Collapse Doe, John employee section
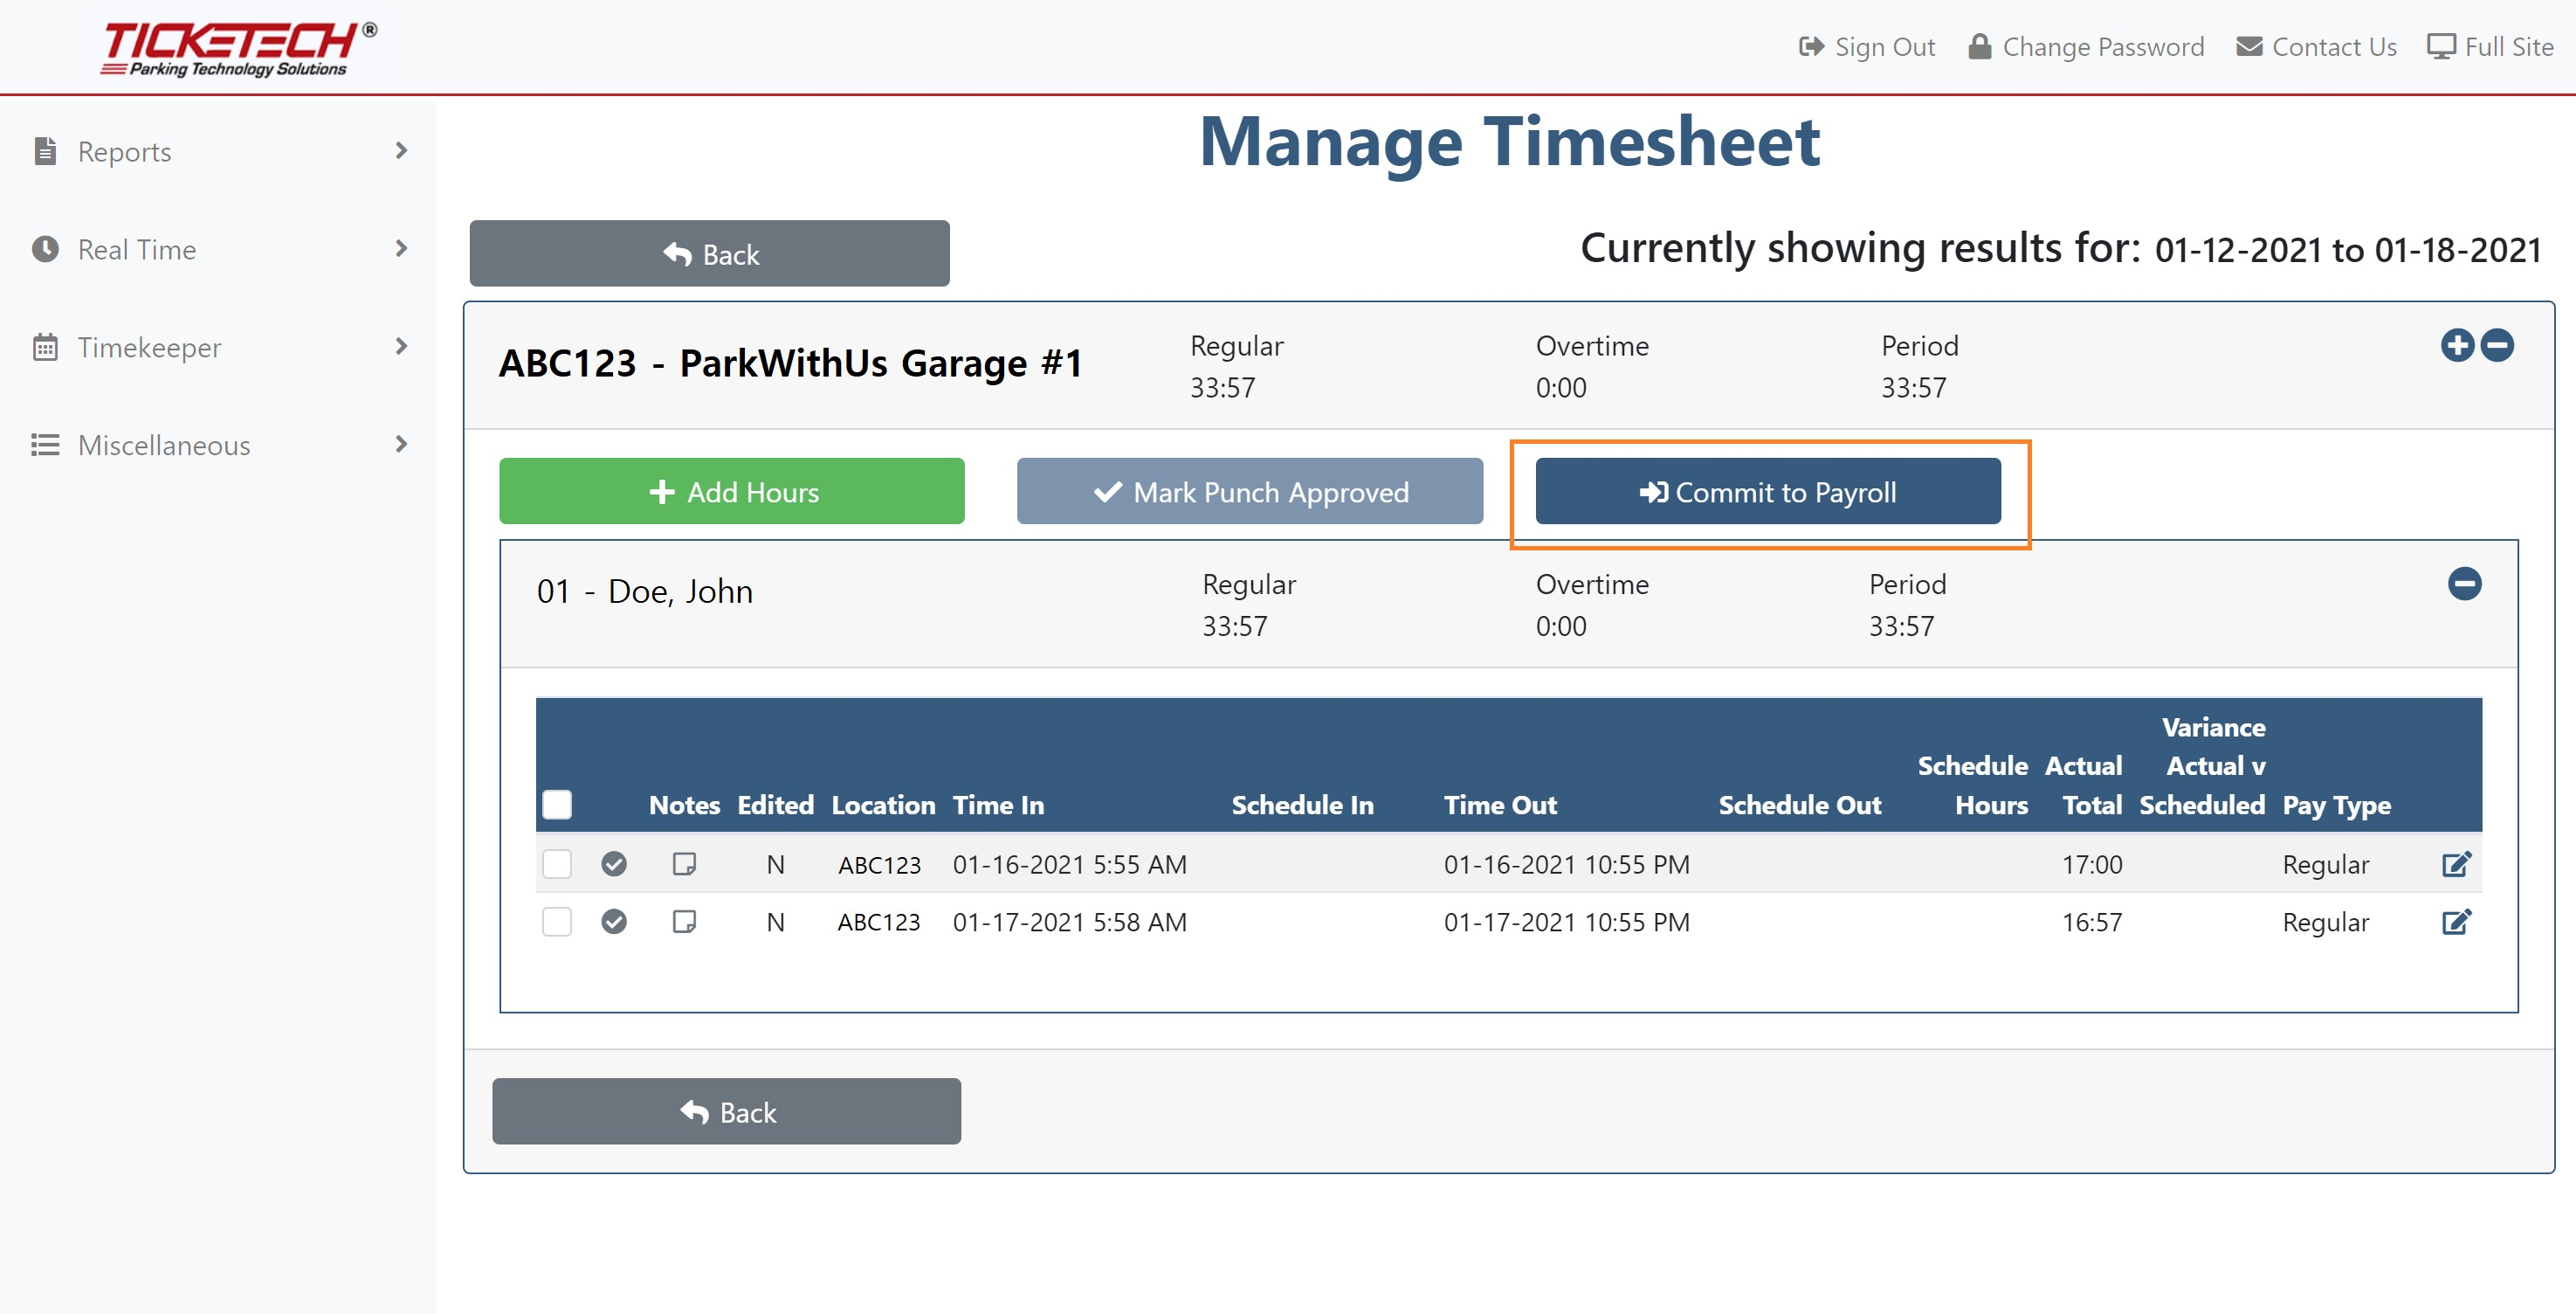 [x=2464, y=584]
